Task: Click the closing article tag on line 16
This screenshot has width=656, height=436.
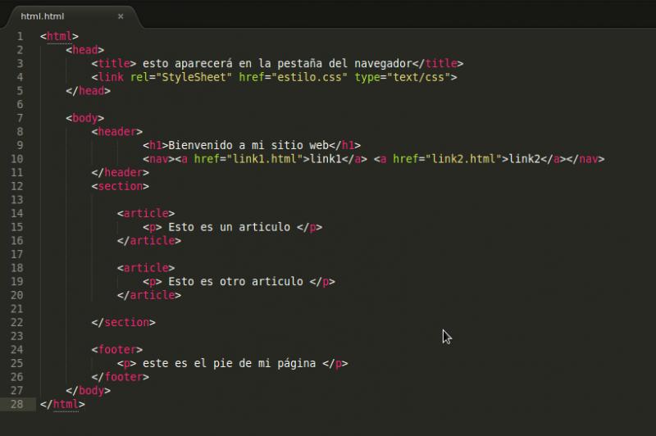Action: coord(149,240)
